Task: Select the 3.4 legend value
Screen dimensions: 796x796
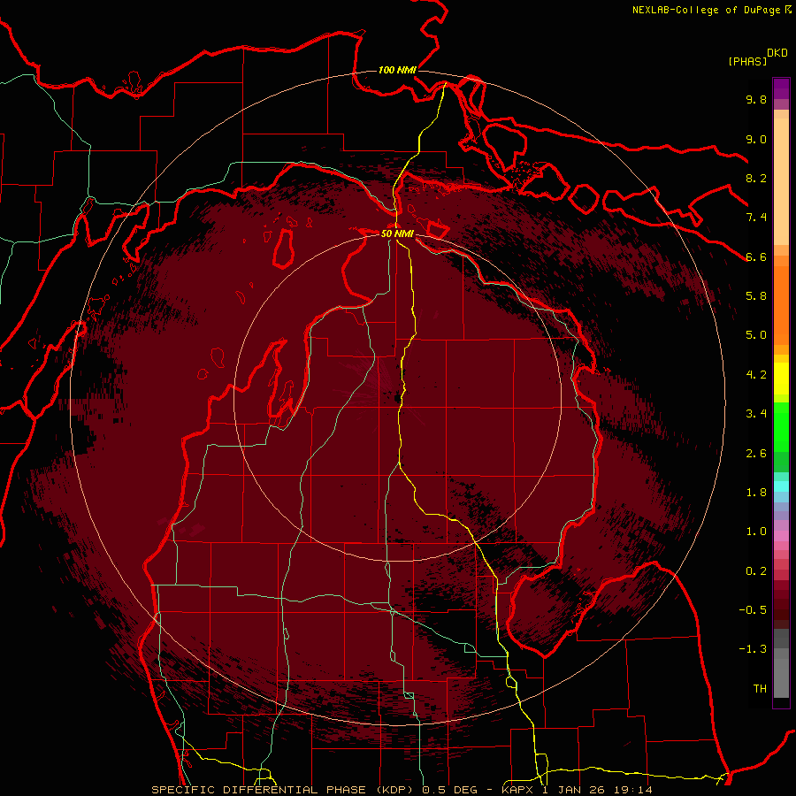Action: [x=756, y=414]
